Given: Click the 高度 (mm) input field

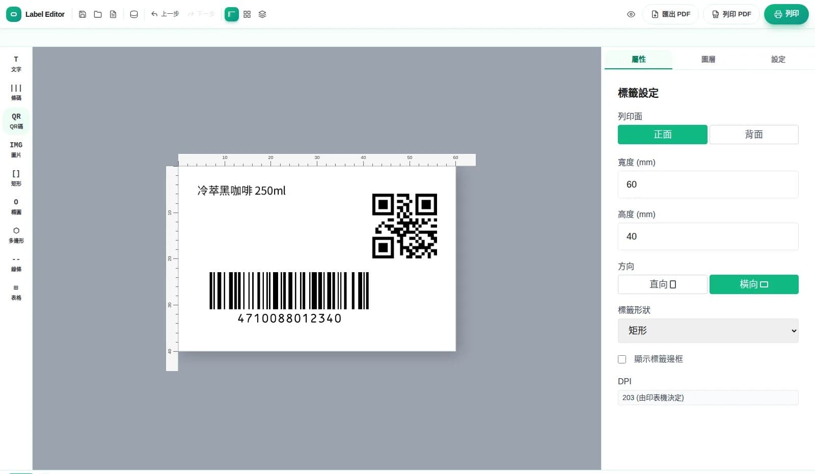Looking at the screenshot, I should pos(708,236).
